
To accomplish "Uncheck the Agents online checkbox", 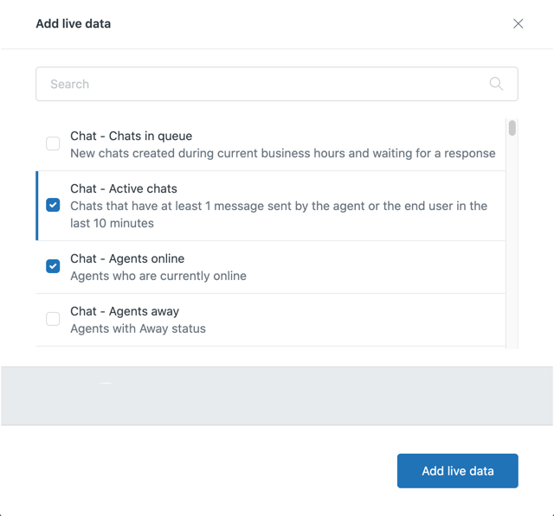I will pos(53,266).
